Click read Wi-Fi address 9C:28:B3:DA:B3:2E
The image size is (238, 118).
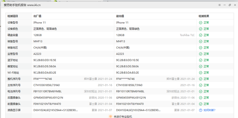click(x=127, y=73)
